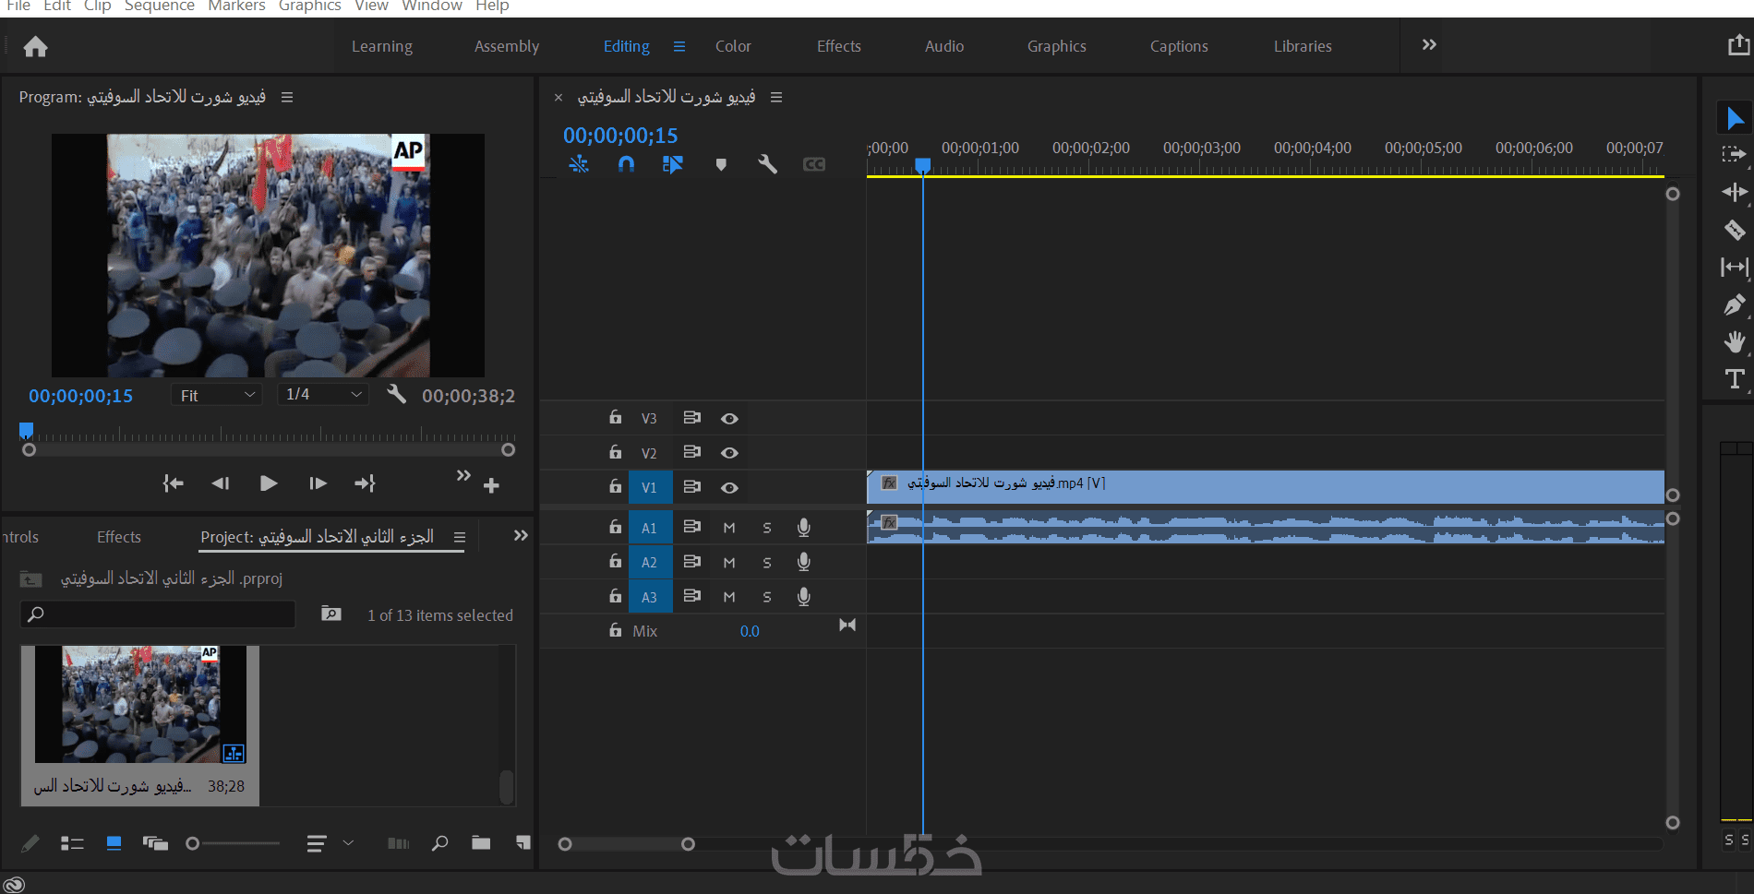Toggle lock on the V2 track
1754x894 pixels.
tap(615, 452)
